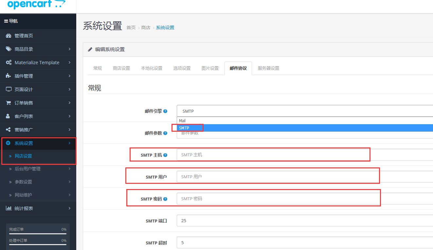Switch to the 商店设置 tab

(121, 68)
